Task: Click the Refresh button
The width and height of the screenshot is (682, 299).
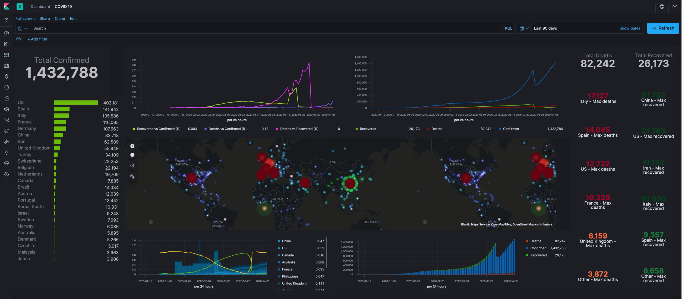Action: pyautogui.click(x=663, y=28)
